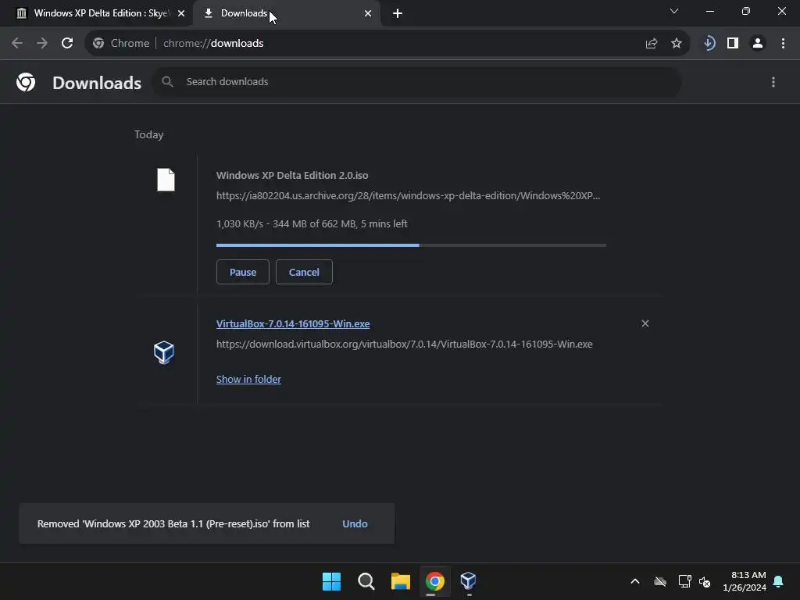Open VirtualBox from the taskbar
800x600 pixels.
pos(469,581)
